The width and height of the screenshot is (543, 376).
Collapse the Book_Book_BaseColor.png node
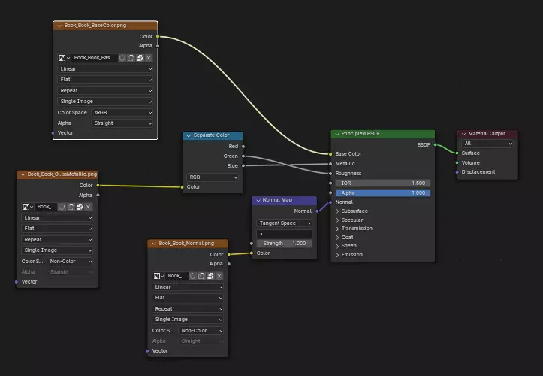click(x=59, y=26)
